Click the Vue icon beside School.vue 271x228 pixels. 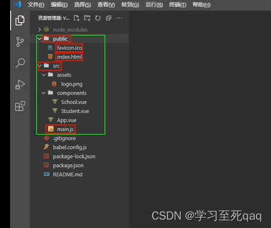tap(55, 102)
